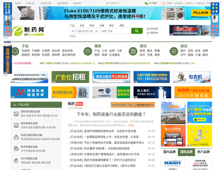
Task: Switch to the 热门品牌 tab
Action: point(204,152)
